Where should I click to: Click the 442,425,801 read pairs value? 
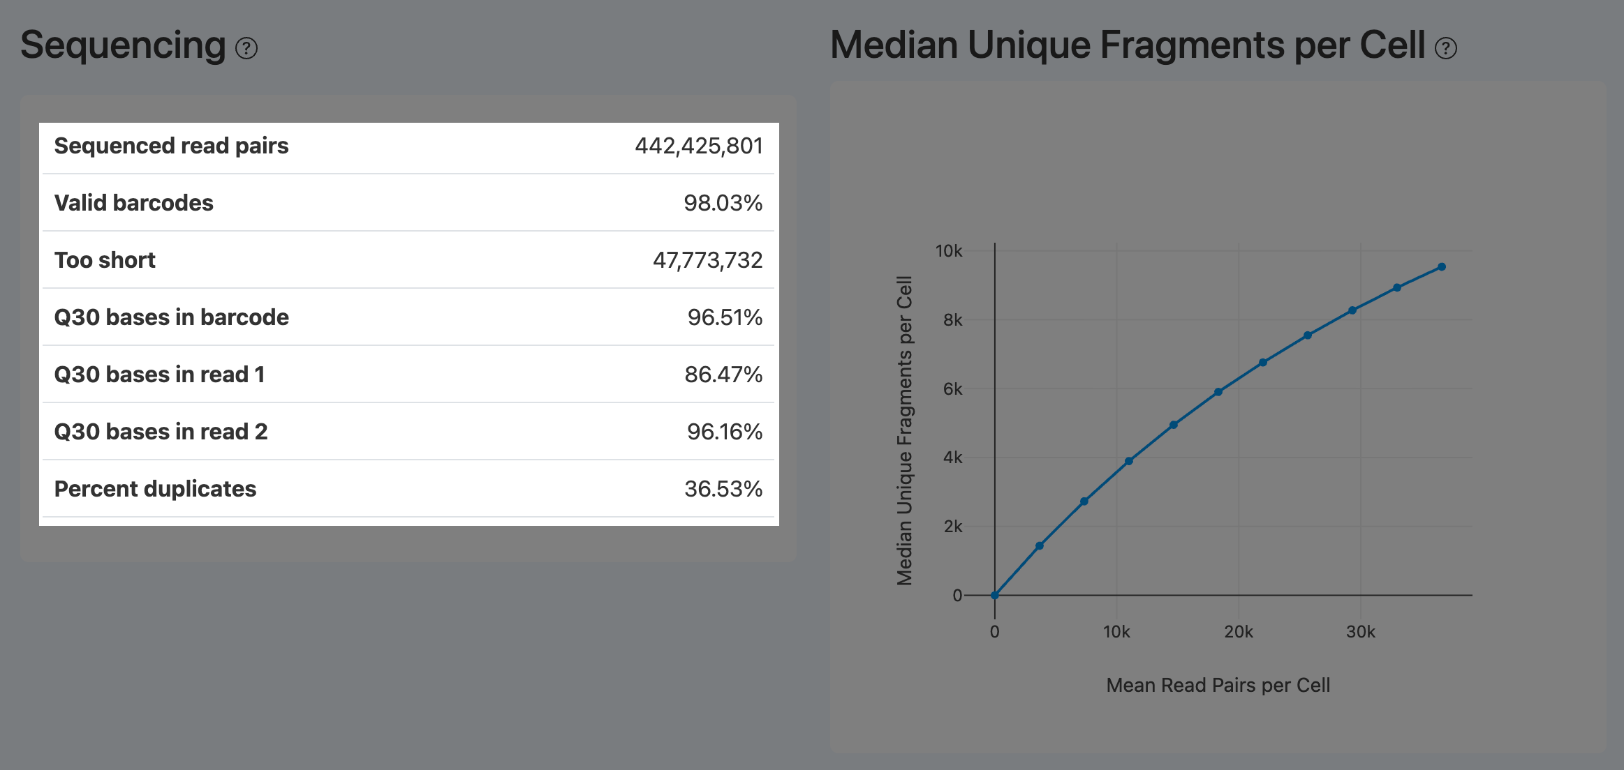[x=698, y=146]
